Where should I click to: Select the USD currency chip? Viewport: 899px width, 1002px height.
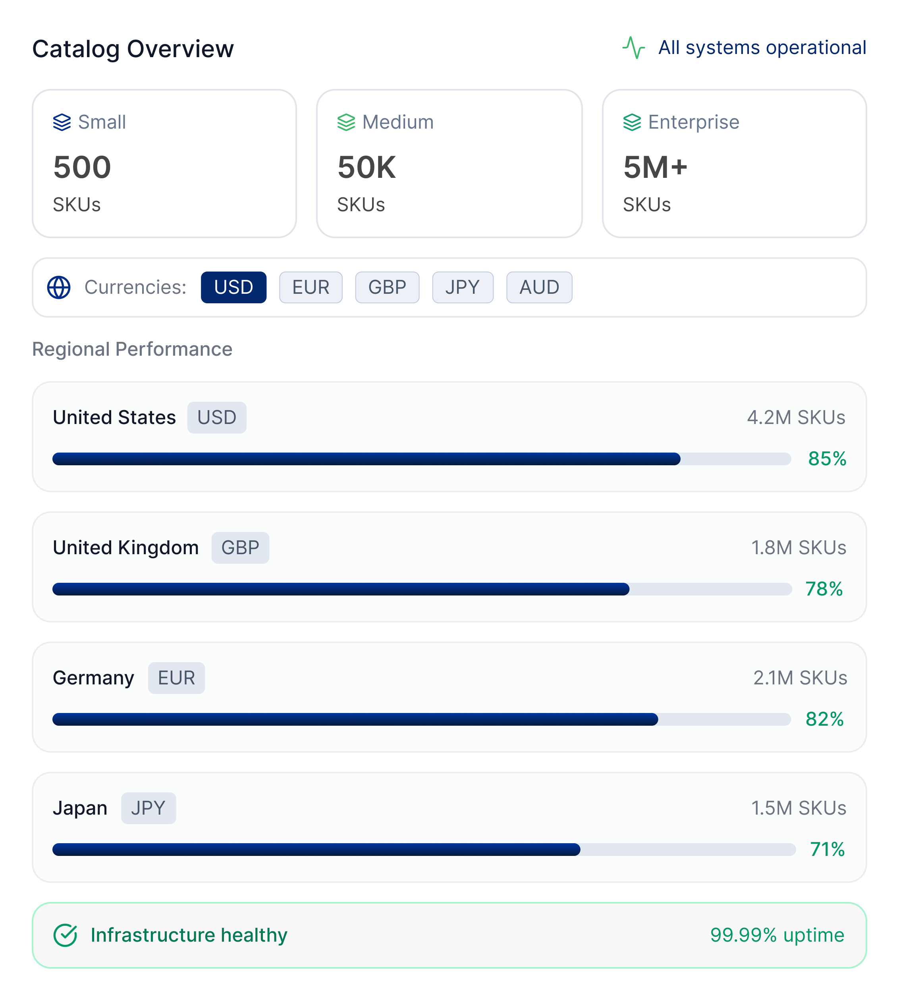click(x=233, y=287)
